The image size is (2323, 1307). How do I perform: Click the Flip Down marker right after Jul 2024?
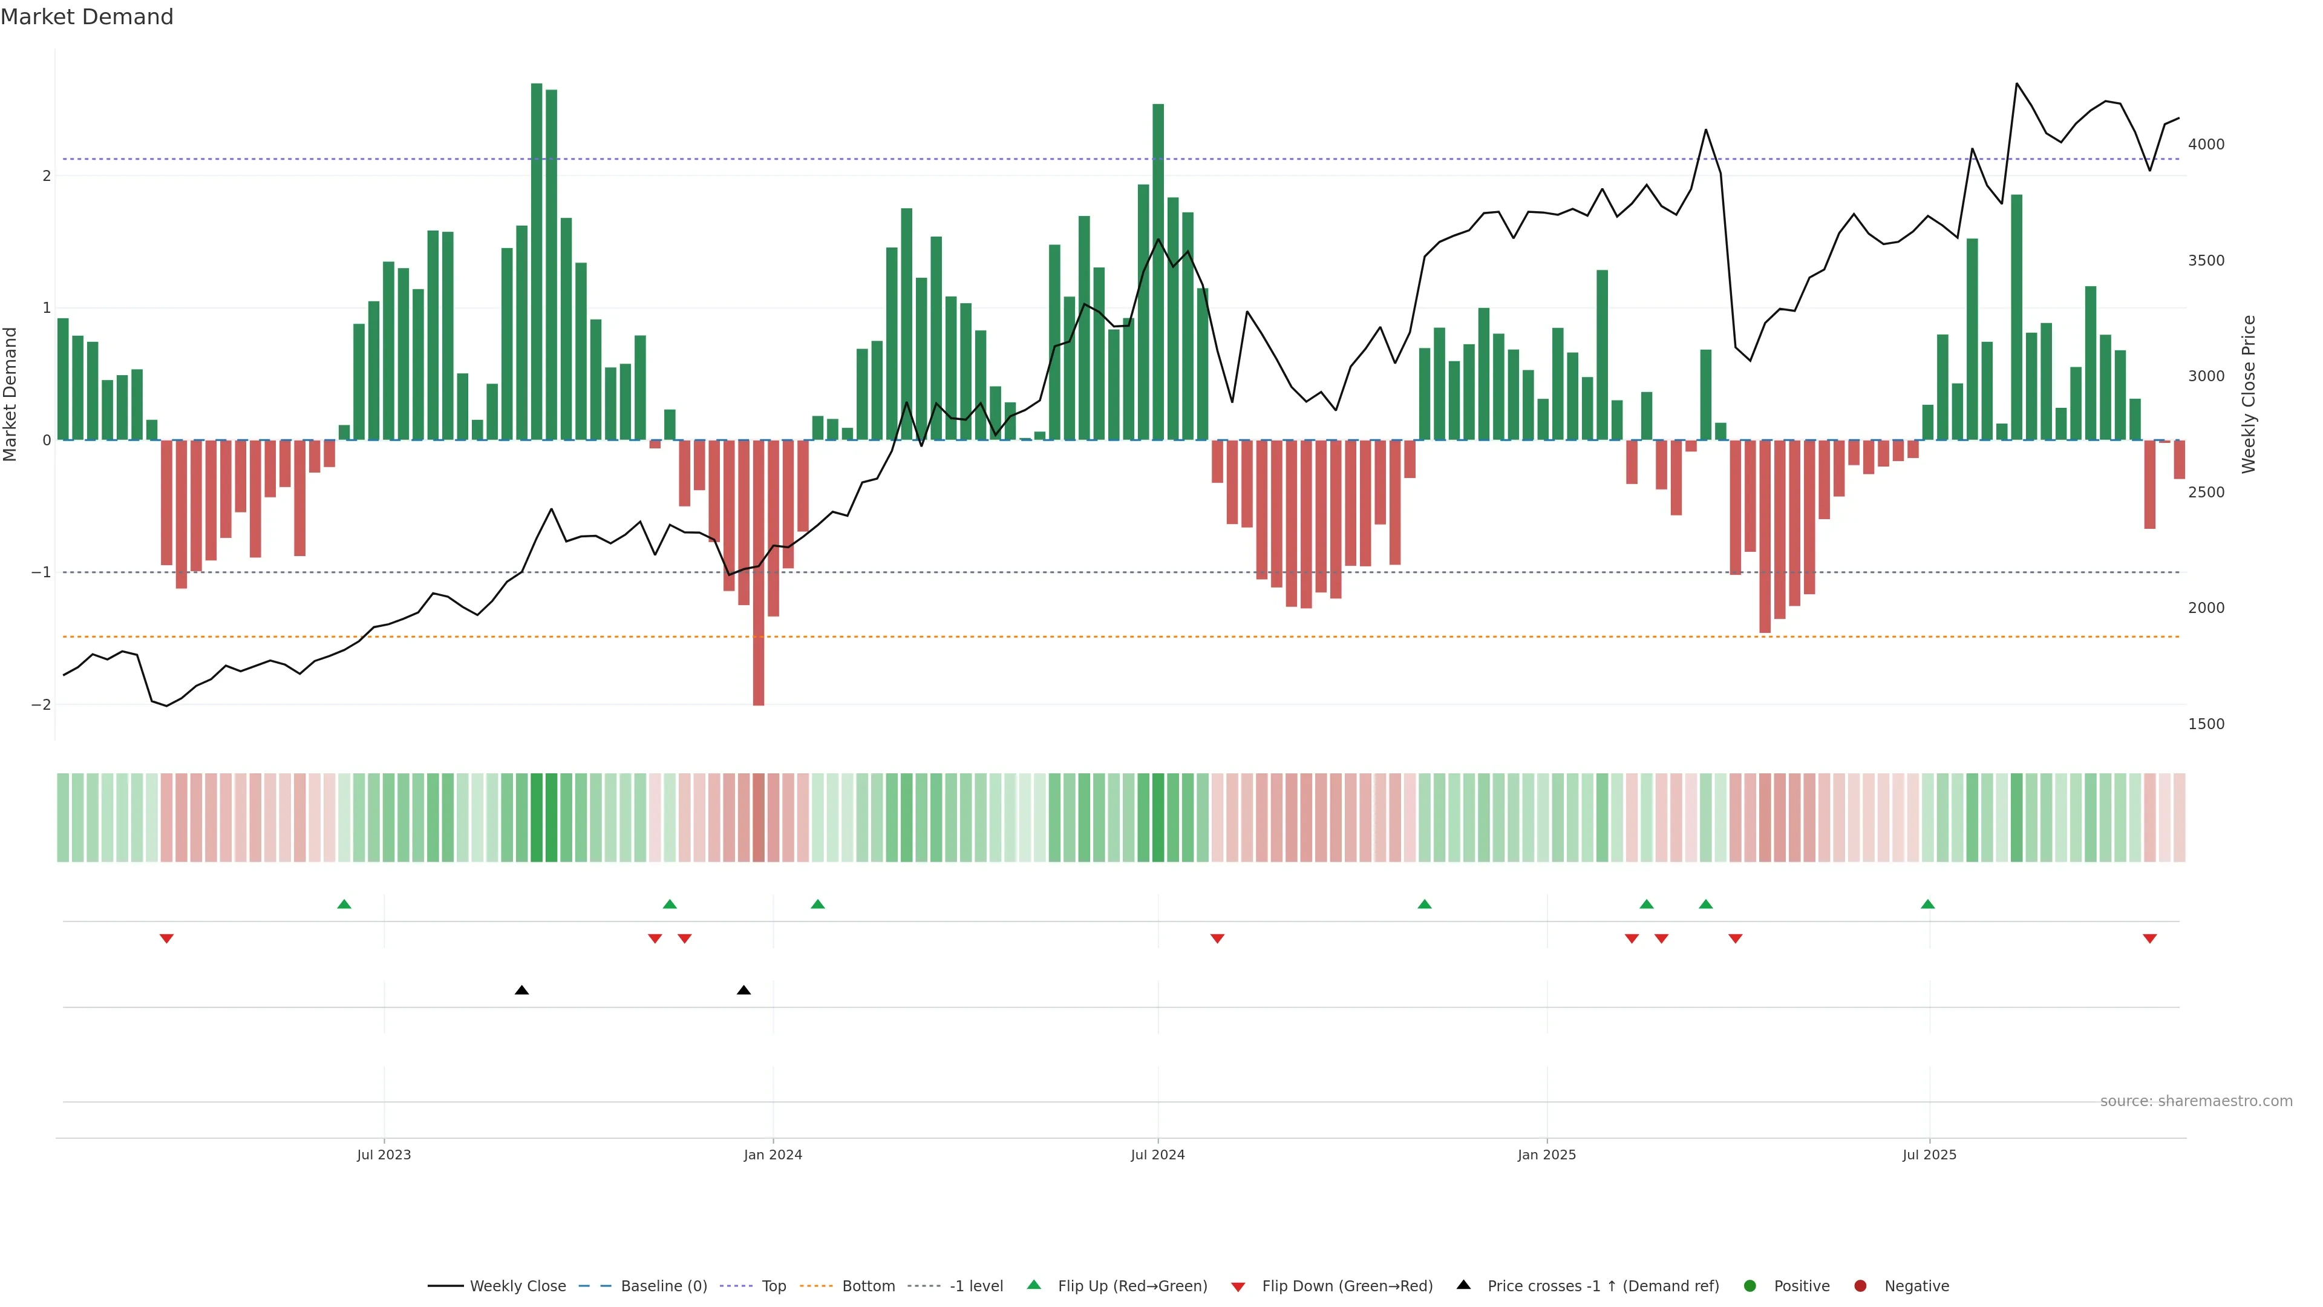tap(1217, 939)
